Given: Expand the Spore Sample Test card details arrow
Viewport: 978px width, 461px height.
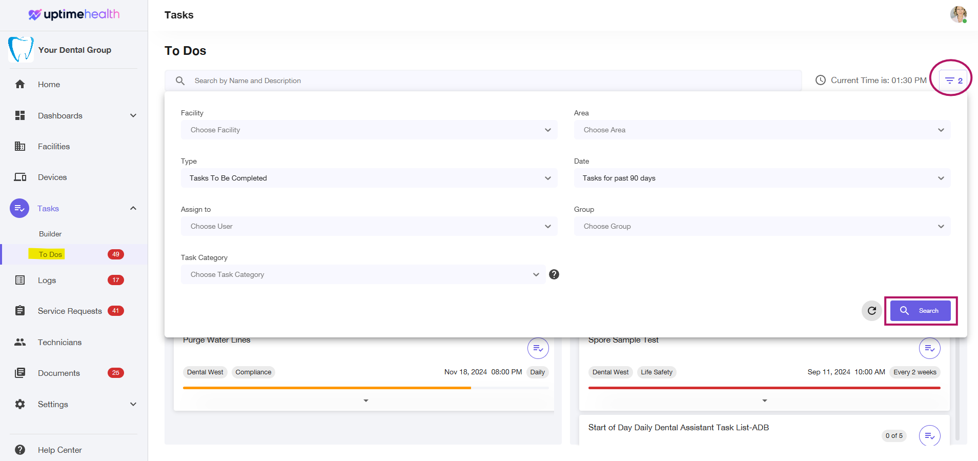Looking at the screenshot, I should (765, 400).
